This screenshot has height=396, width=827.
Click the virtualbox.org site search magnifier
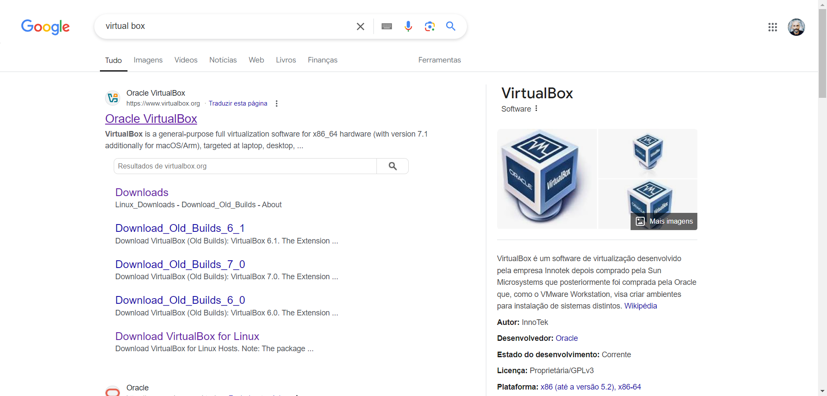[x=393, y=166]
